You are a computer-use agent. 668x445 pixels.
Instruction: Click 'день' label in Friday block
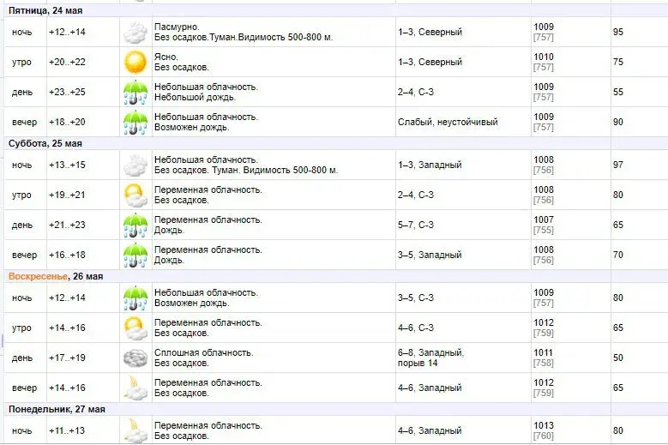tap(22, 93)
